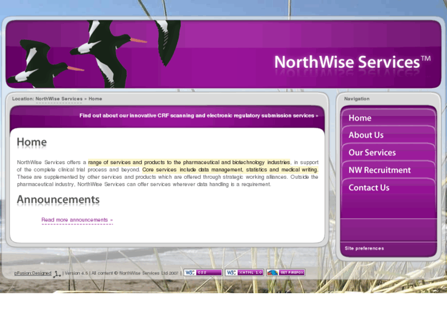Click Site preferences in the sidebar
Image resolution: width=447 pixels, height=335 pixels.
click(x=364, y=248)
